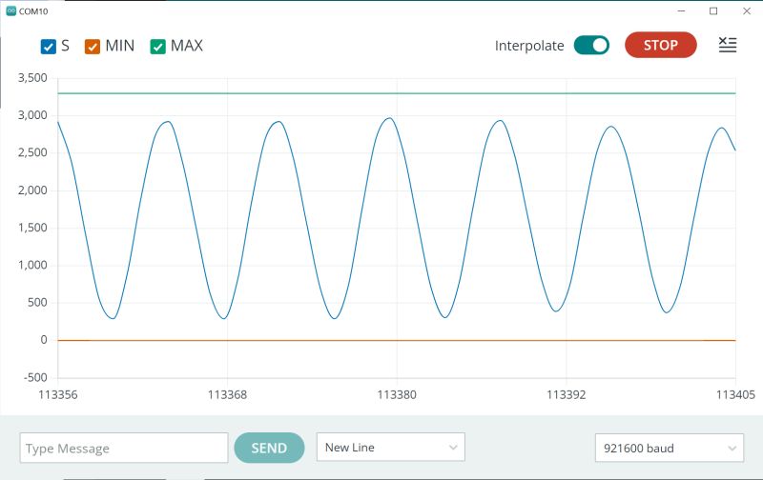
Task: Click the 113380 x-axis label
Action: (x=397, y=394)
